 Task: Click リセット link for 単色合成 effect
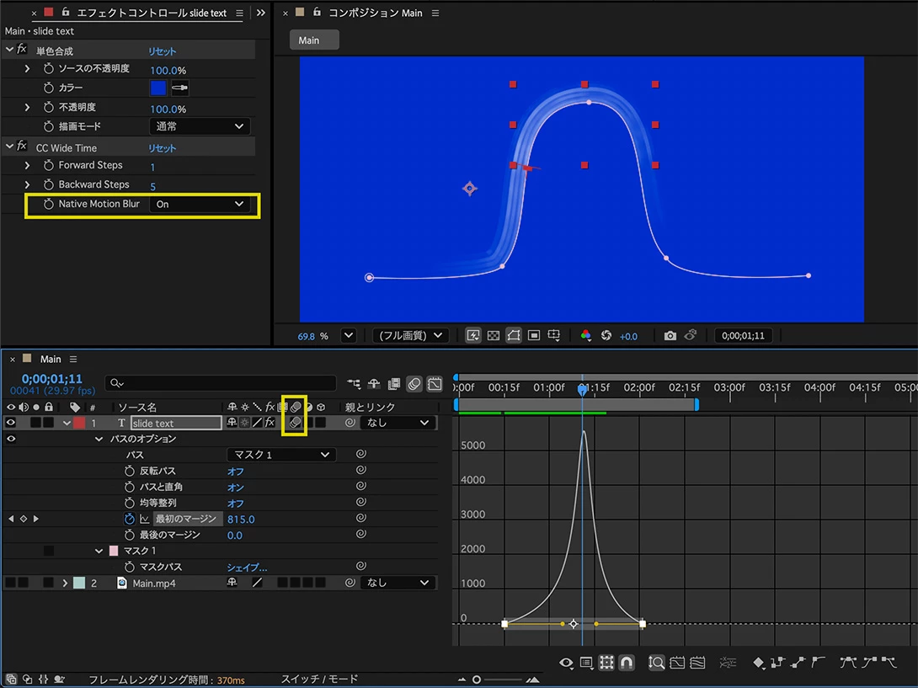pos(162,51)
